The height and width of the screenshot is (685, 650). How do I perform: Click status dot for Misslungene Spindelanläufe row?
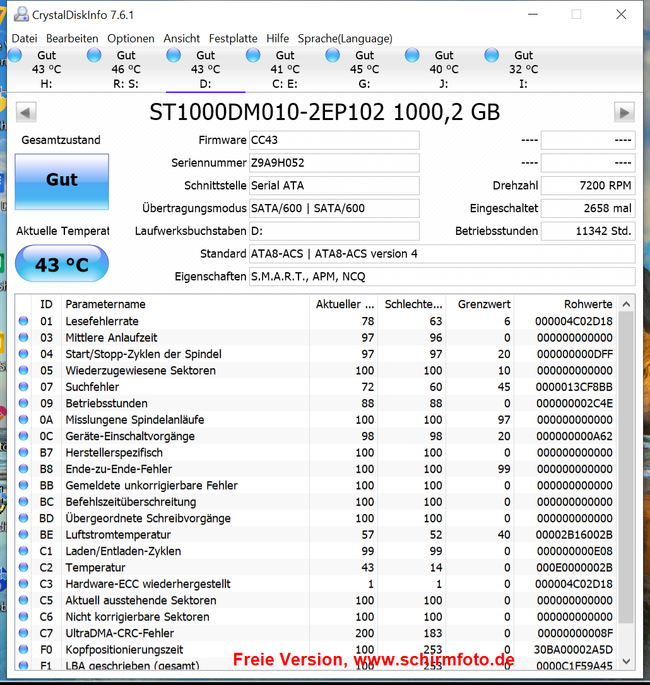[x=23, y=419]
